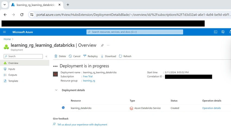
Task: Click the directories and subscriptions filter icon
Action: coord(223,32)
